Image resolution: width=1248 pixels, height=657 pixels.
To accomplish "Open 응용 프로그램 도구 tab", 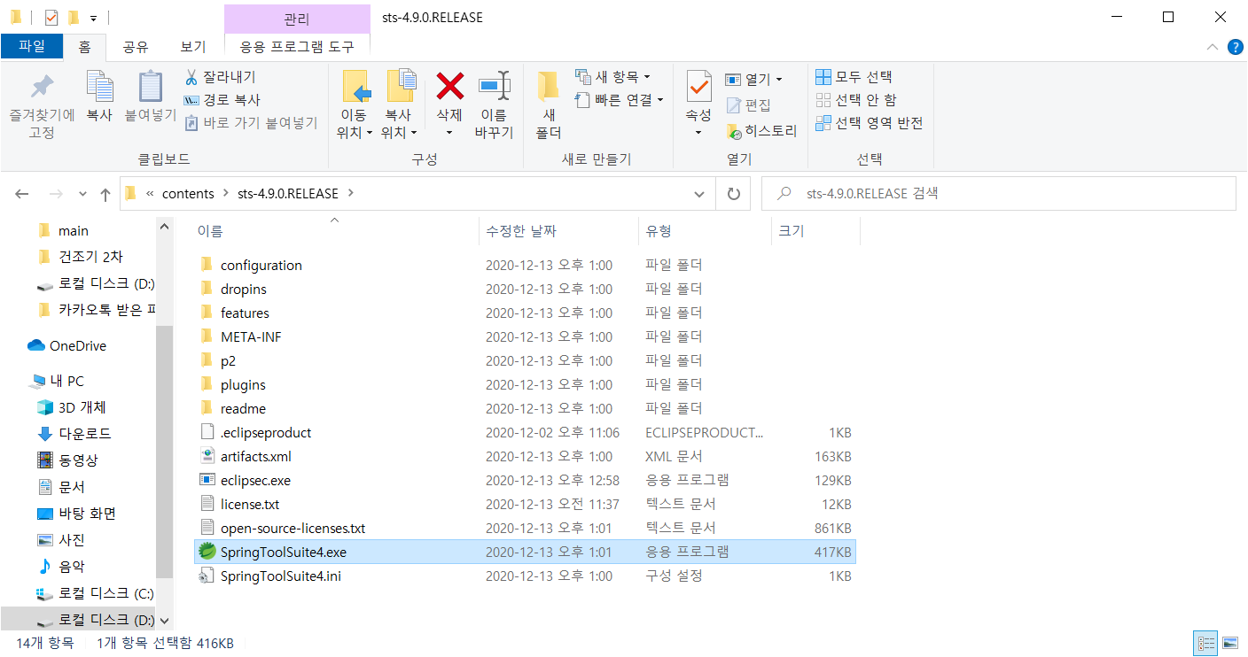I will [x=297, y=47].
